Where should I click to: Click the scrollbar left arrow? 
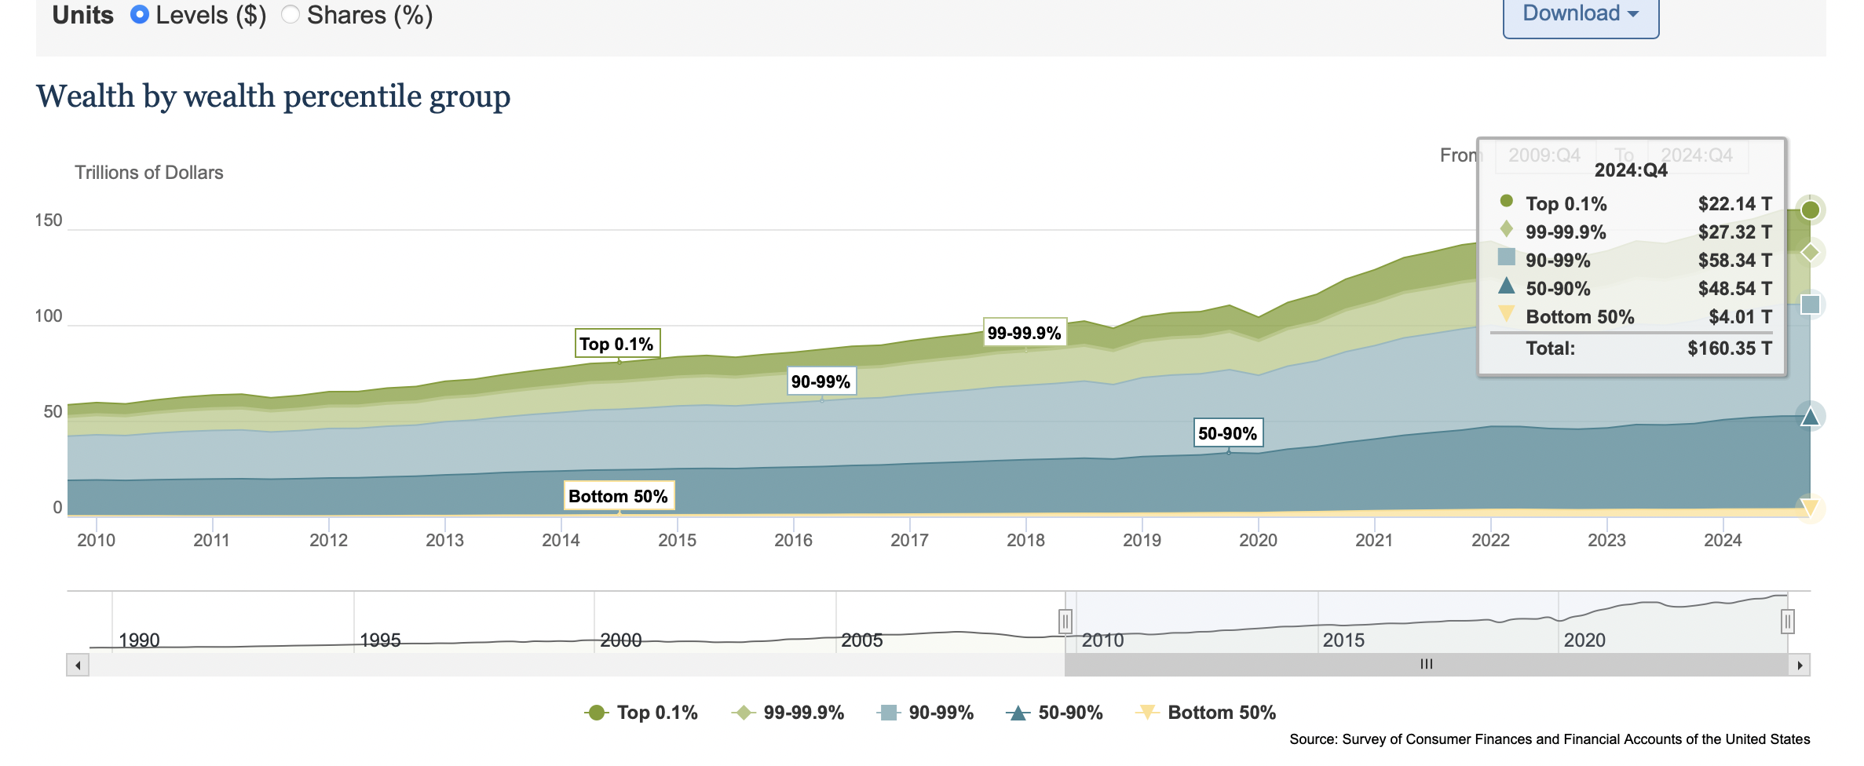(78, 666)
